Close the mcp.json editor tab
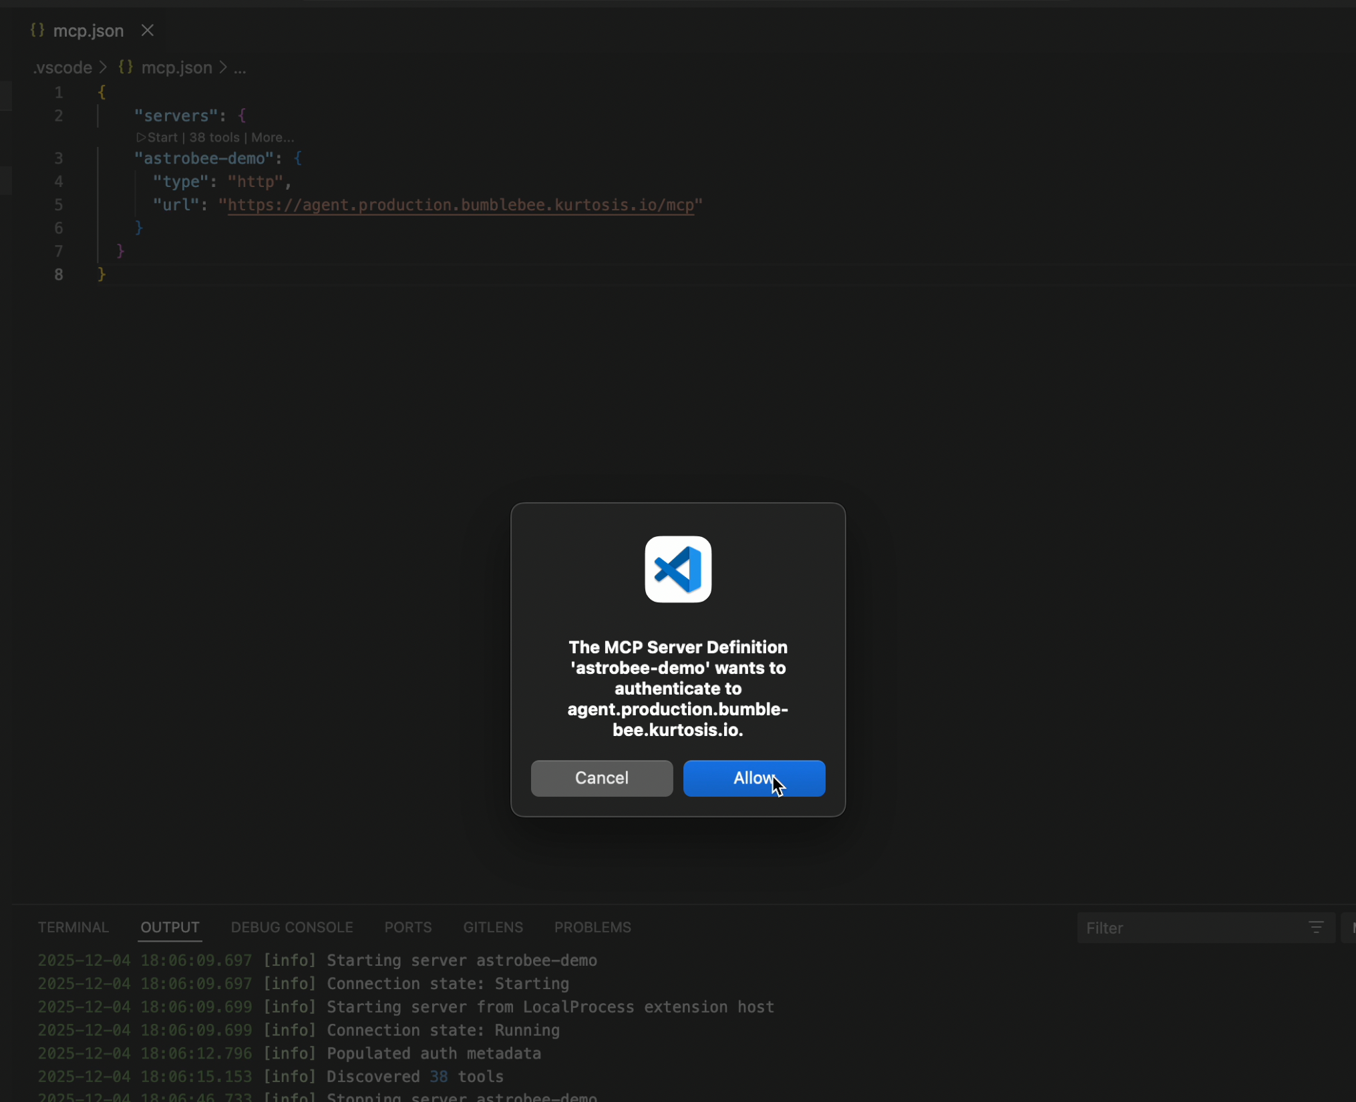This screenshot has height=1102, width=1356. tap(147, 30)
